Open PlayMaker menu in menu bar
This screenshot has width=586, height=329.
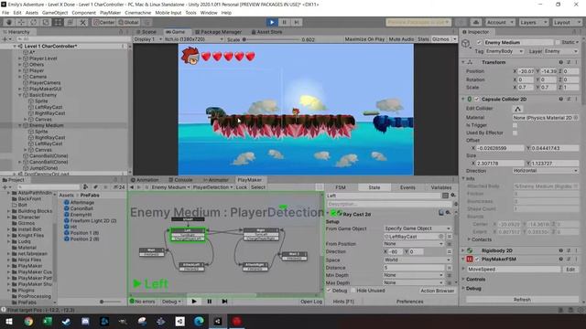110,13
